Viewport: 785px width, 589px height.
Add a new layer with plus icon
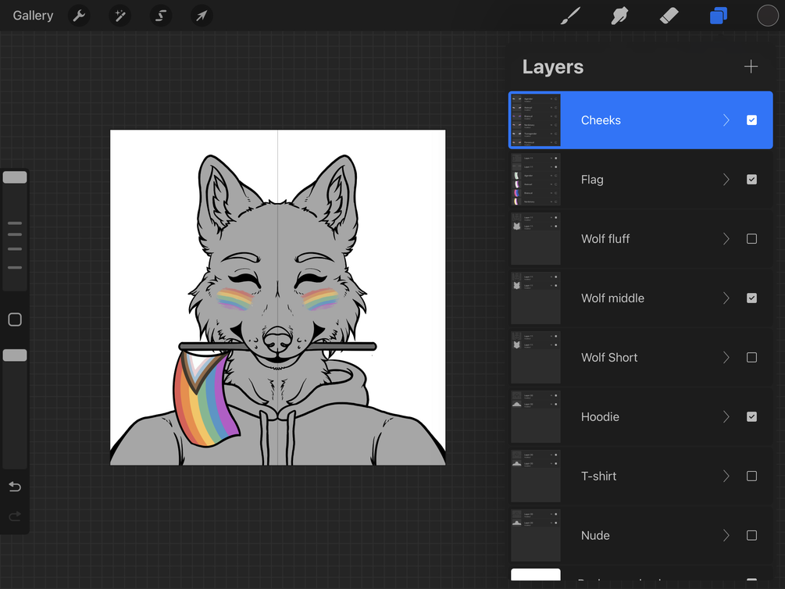pos(751,66)
